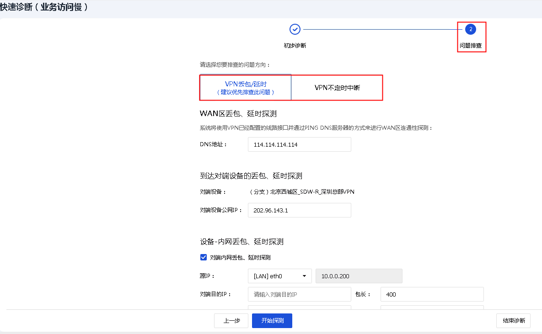Click the grayed 10.0.0.200 source IP field
542x334 pixels.
tap(359, 276)
